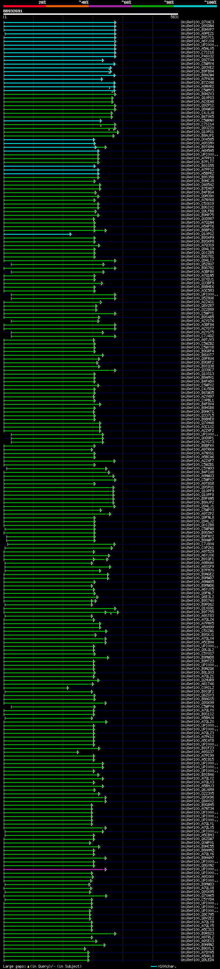The width and height of the screenshot is (220, 969).
Task: Select hit label UniRef100_C5YYD4
Action: [x=197, y=900]
